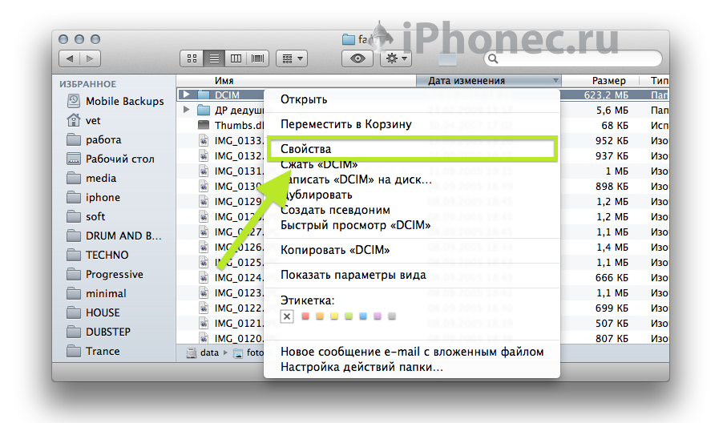Click Настройка действий папки… entry
Viewport: 727px width, 423px height.
[x=361, y=367]
